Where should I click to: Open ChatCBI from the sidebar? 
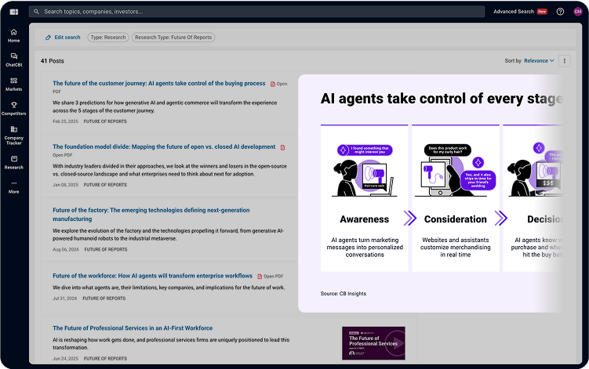pyautogui.click(x=13, y=60)
